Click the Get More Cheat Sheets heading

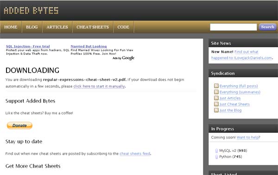coord(33,166)
